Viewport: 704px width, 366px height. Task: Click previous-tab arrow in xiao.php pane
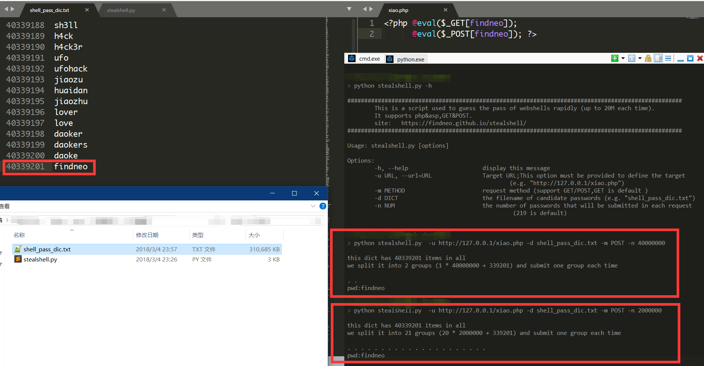pos(365,9)
